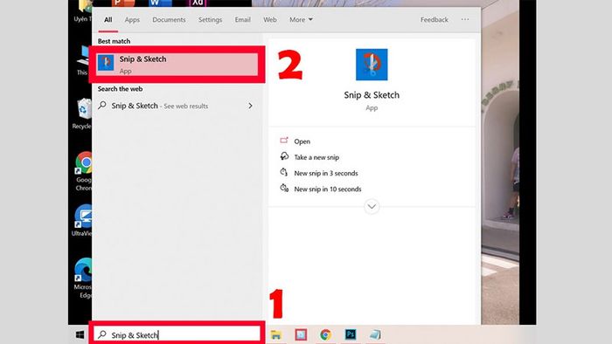Choose New snip in 10 seconds
Viewport: 612px width, 344px height.
(x=328, y=189)
